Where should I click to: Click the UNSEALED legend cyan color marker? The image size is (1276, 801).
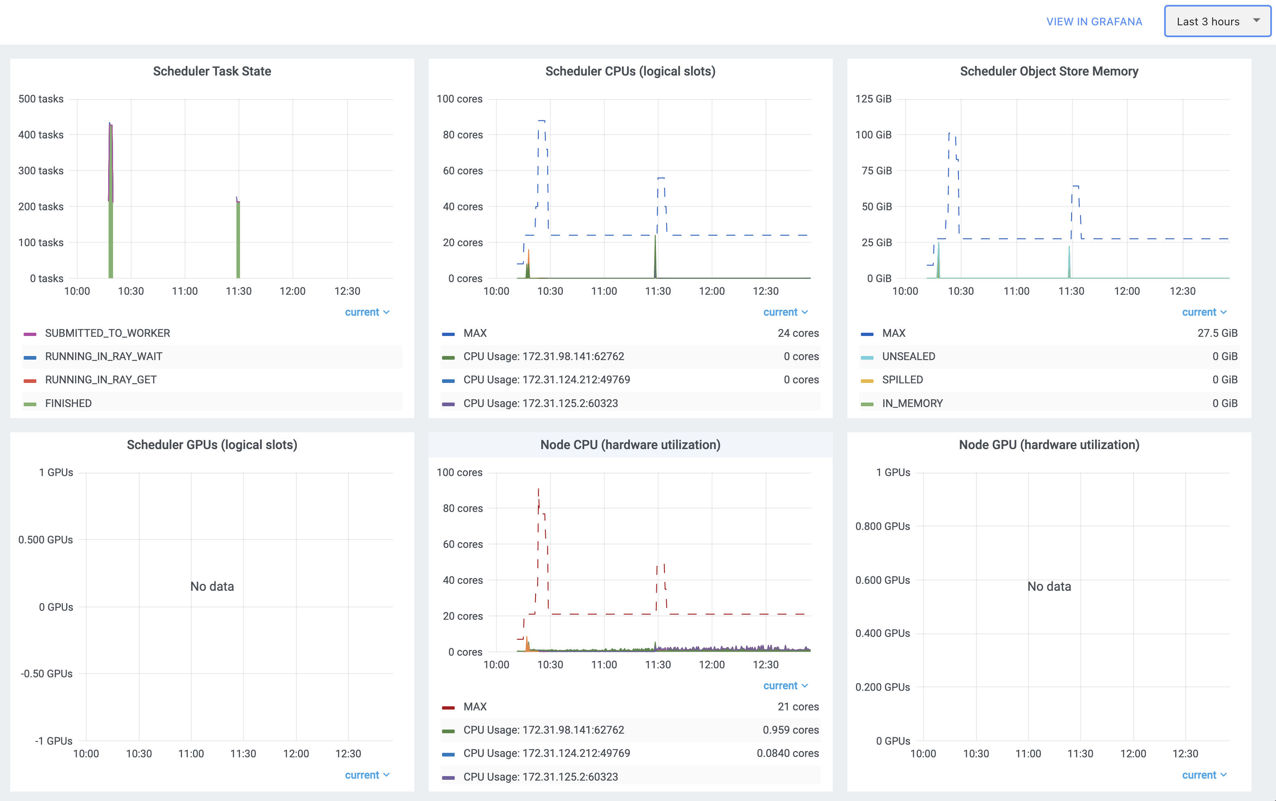pos(867,358)
